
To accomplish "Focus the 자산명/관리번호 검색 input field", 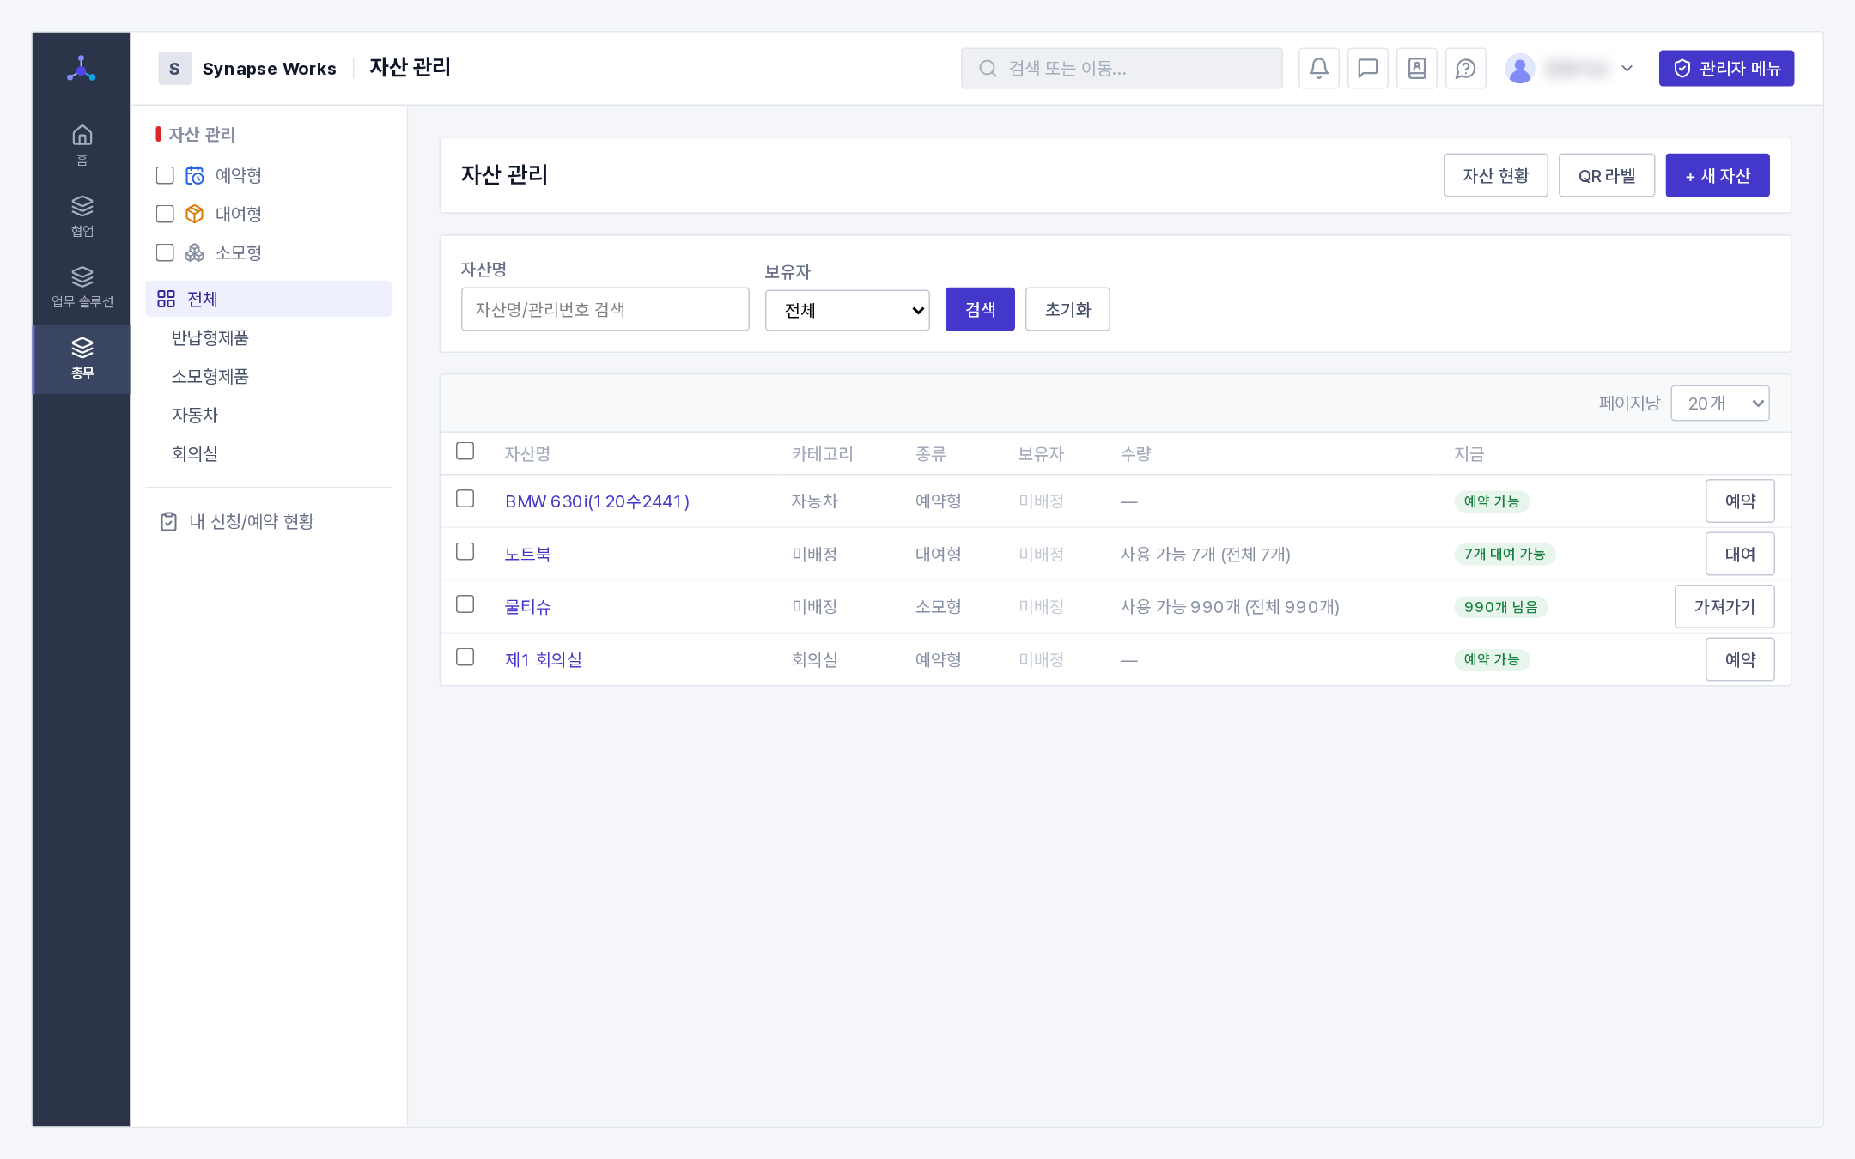I will click(605, 309).
